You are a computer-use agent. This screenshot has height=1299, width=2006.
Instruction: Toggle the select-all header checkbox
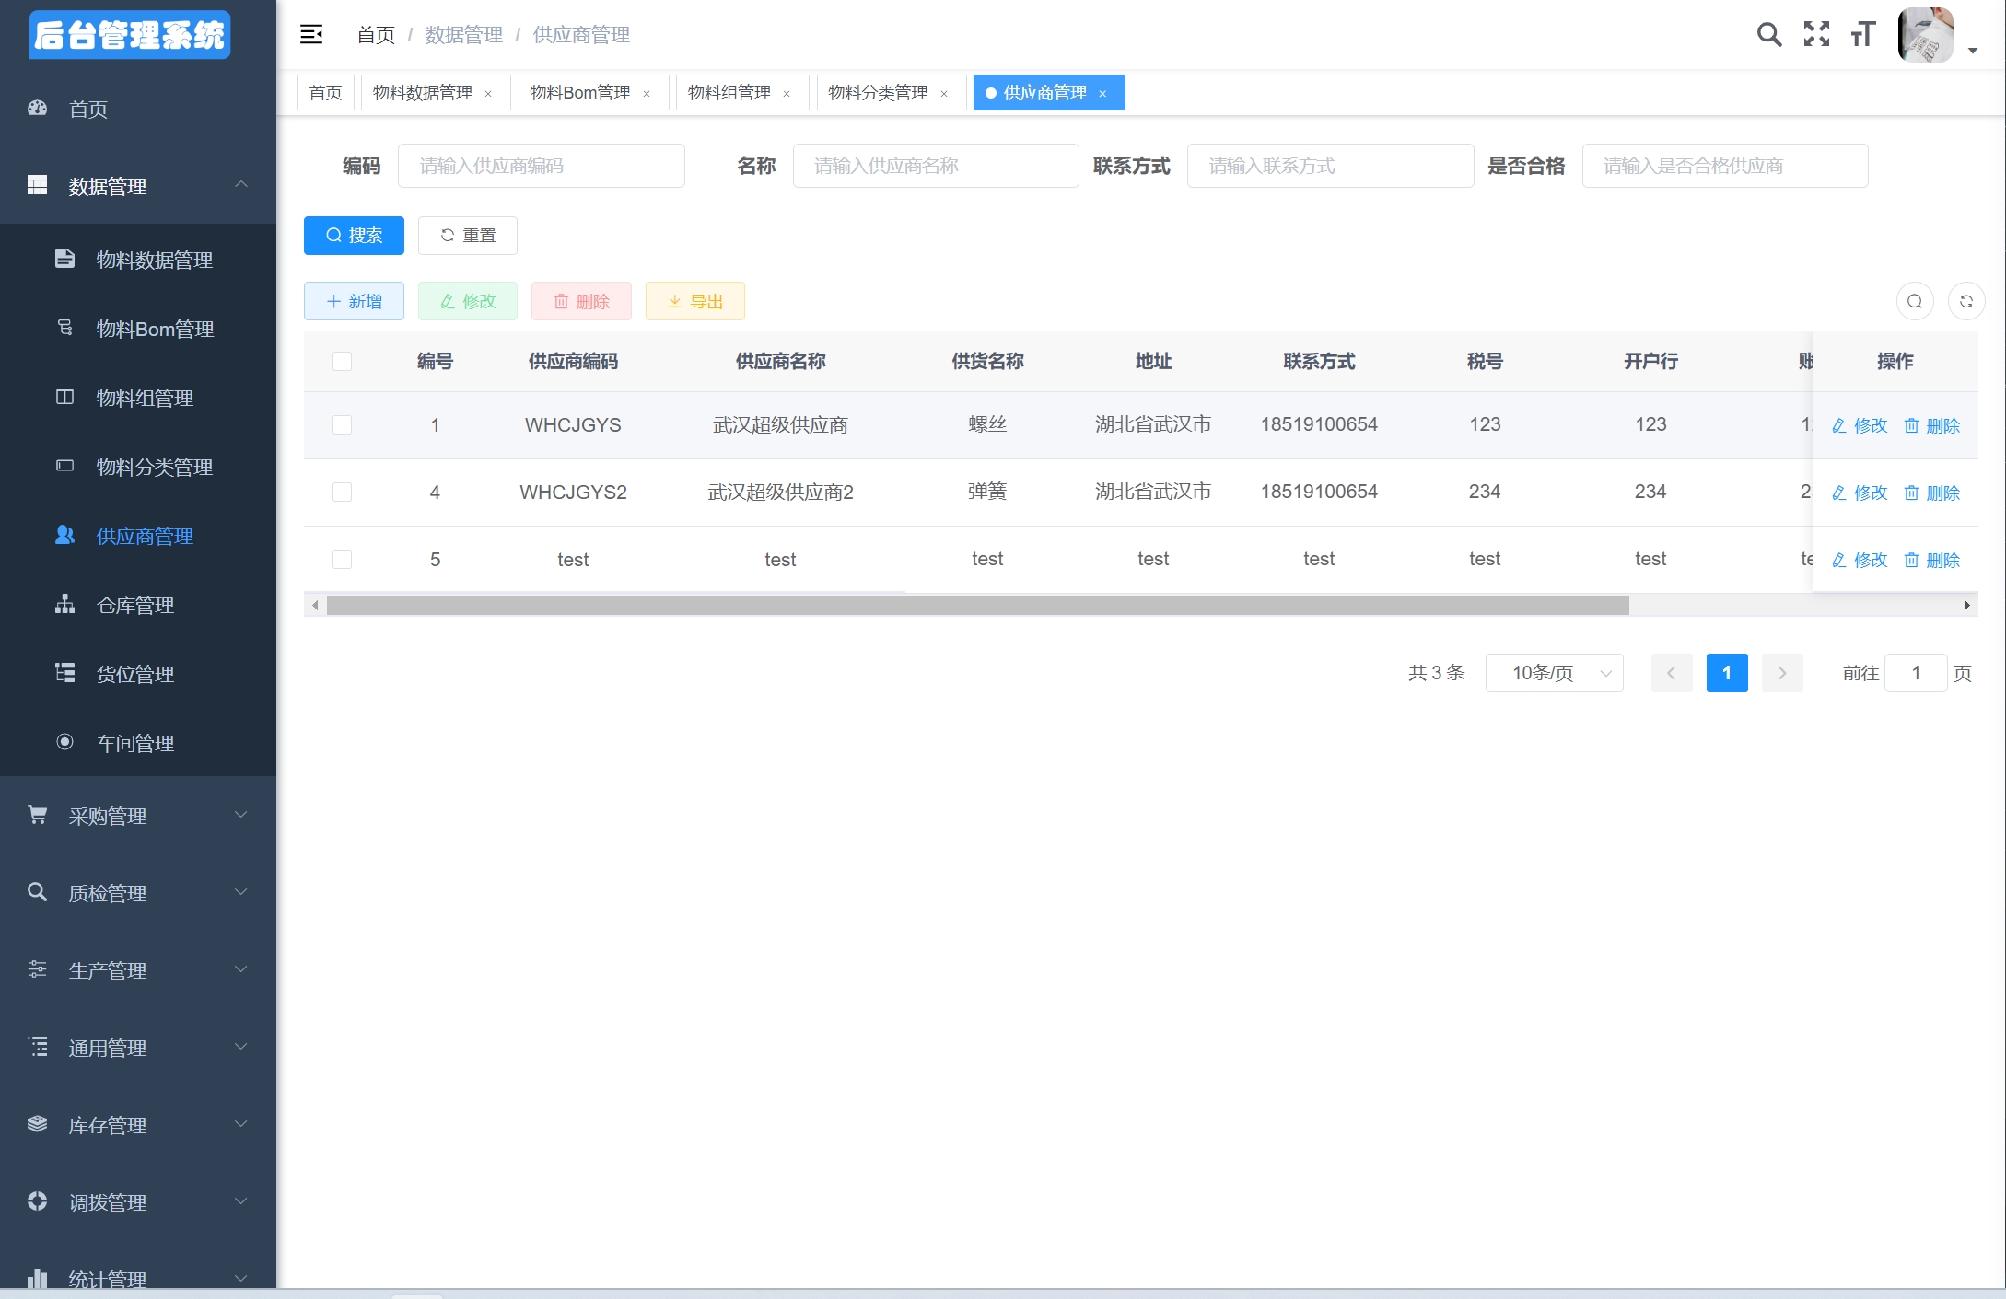pyautogui.click(x=342, y=361)
